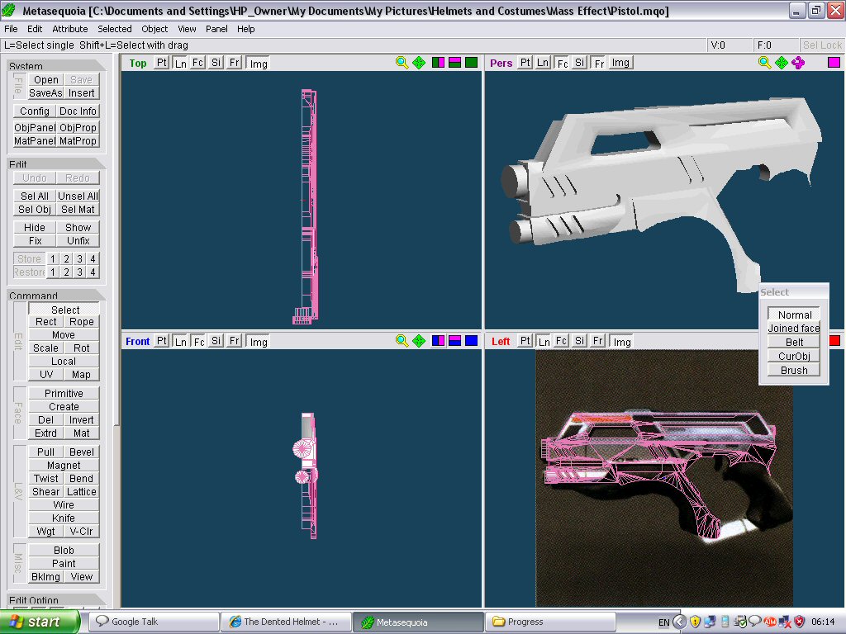
Task: Toggle Fr display in Pers view
Action: [x=599, y=63]
